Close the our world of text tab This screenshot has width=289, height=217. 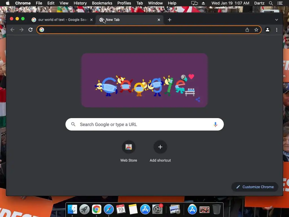coord(91,20)
